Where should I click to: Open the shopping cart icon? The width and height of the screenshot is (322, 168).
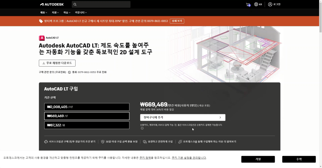[x=248, y=4]
